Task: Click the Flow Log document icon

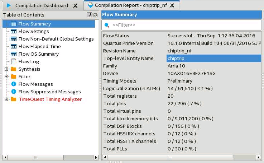Action: (x=14, y=62)
